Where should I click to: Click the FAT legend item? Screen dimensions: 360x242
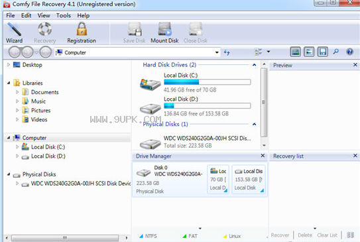[190, 236]
